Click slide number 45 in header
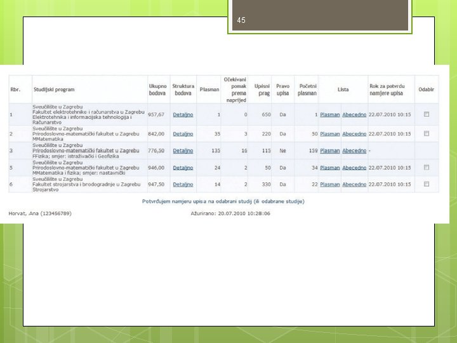 241,20
